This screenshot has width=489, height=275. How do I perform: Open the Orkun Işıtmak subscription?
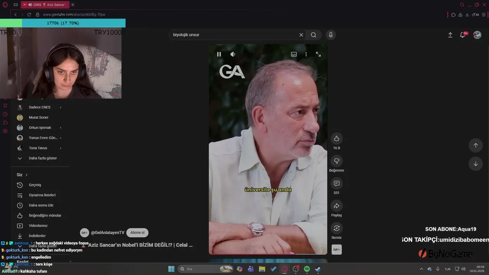tap(40, 128)
